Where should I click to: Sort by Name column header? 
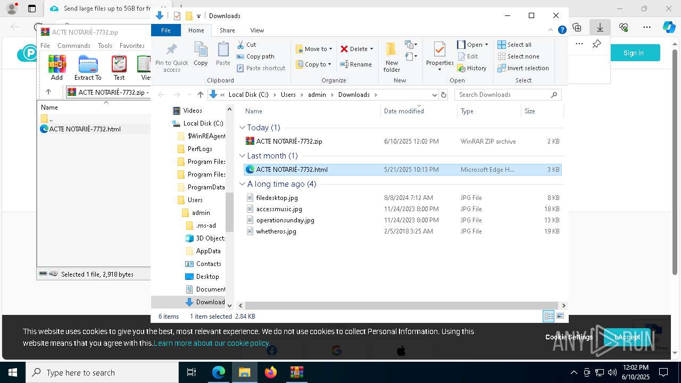coord(312,111)
